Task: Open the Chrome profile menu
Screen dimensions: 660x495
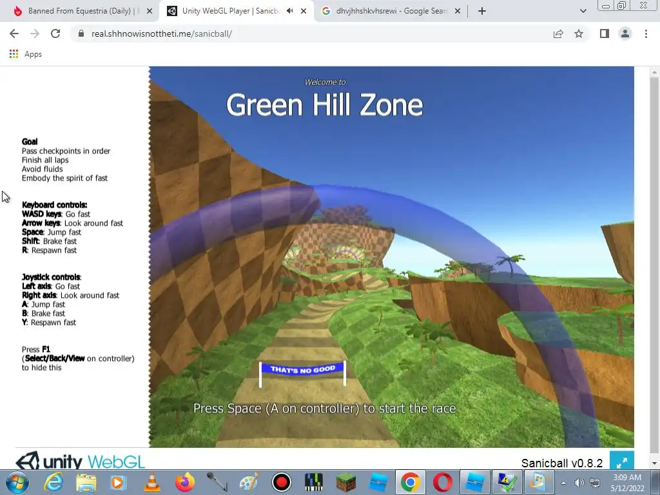Action: pyautogui.click(x=625, y=34)
